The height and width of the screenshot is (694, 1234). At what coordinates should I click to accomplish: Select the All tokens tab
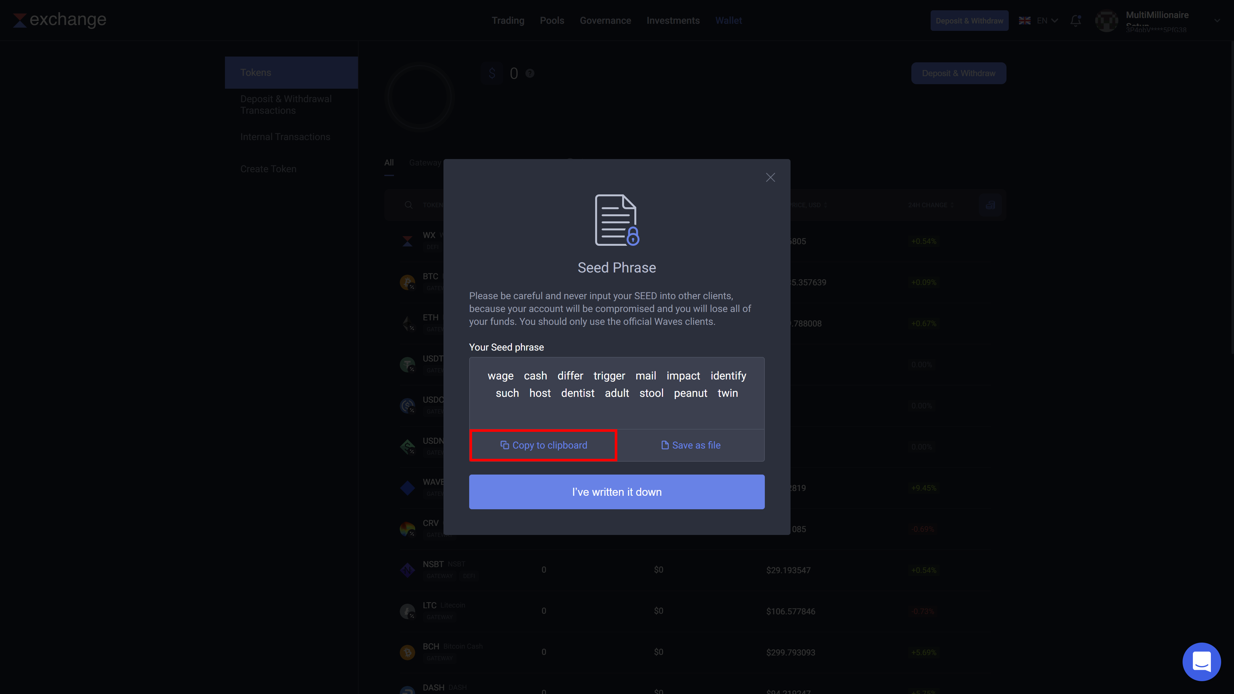tap(389, 163)
